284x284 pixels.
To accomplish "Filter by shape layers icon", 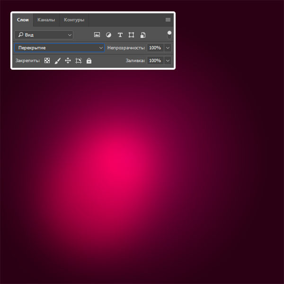I will 131,35.
